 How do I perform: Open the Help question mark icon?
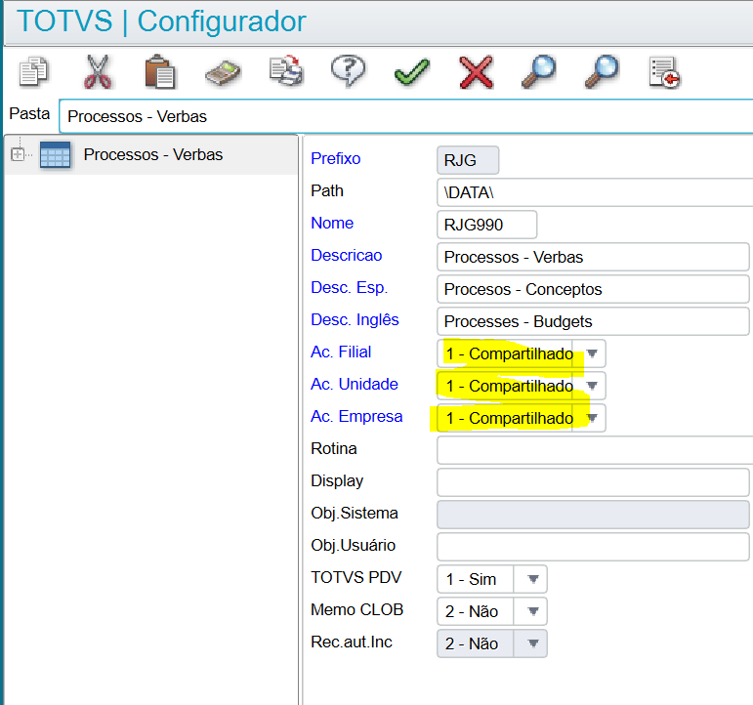[x=349, y=71]
